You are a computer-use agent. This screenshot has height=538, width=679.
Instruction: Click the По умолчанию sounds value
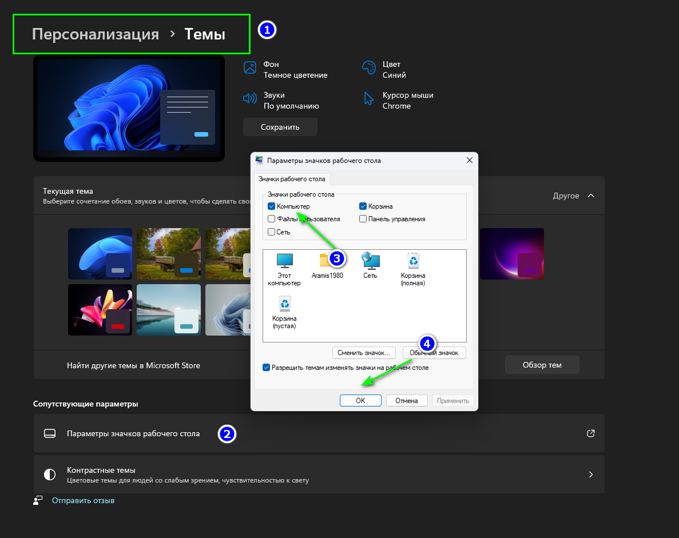[291, 106]
